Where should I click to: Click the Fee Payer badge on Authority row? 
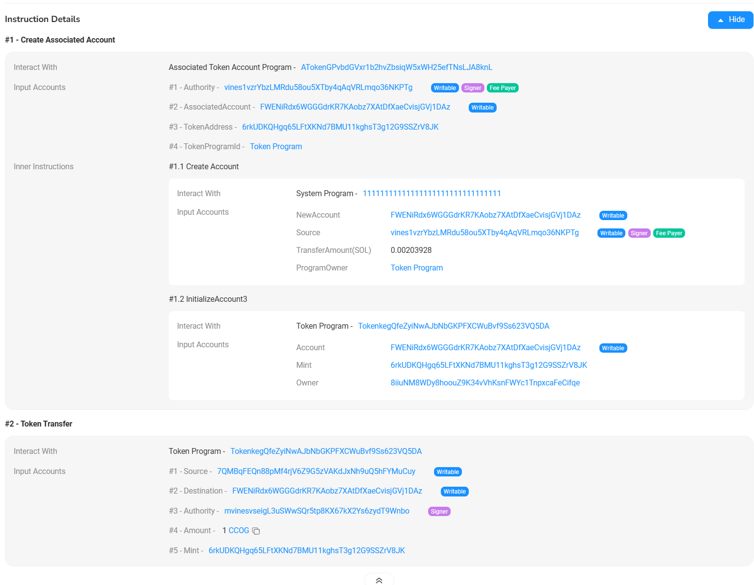[x=503, y=88]
